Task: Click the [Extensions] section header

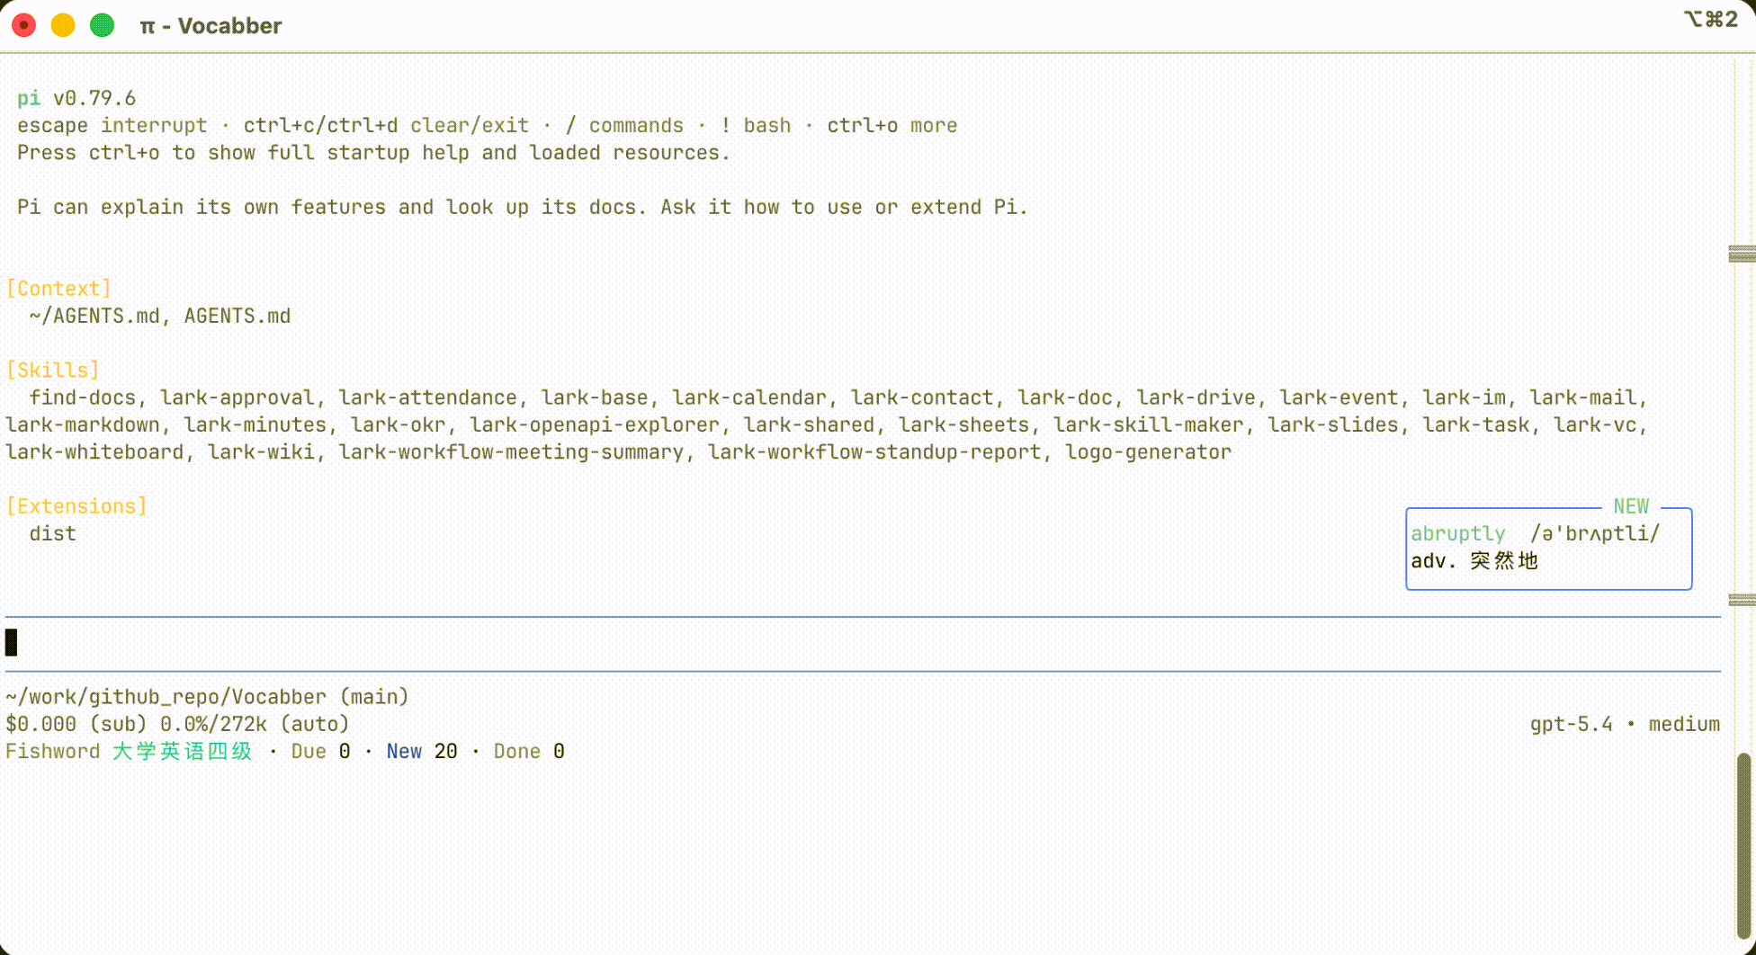Action: tap(76, 506)
